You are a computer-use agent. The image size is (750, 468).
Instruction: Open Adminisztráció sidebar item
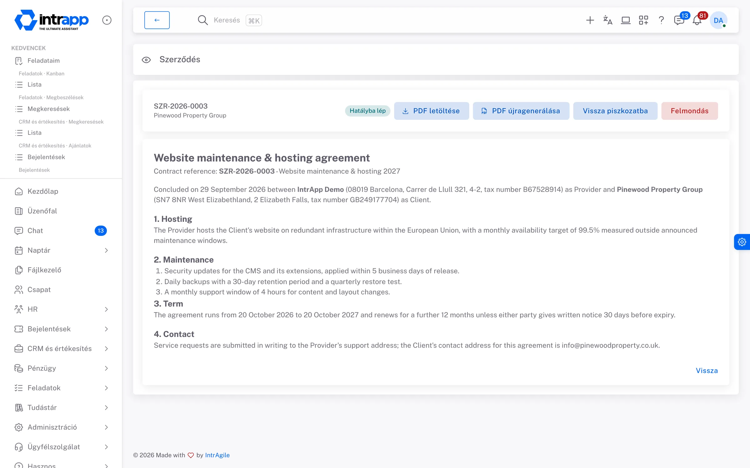(61, 427)
